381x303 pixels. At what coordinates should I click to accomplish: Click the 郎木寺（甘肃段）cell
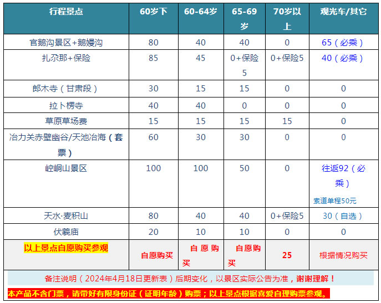66,89
